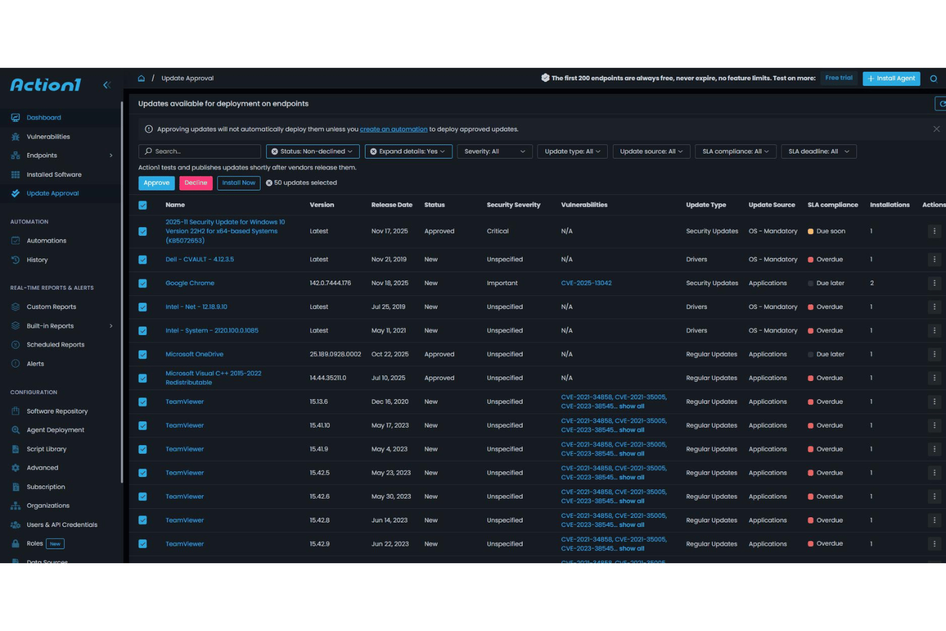Click the Users & API Credentials icon
Screen dimensions: 946x631
tap(15, 525)
